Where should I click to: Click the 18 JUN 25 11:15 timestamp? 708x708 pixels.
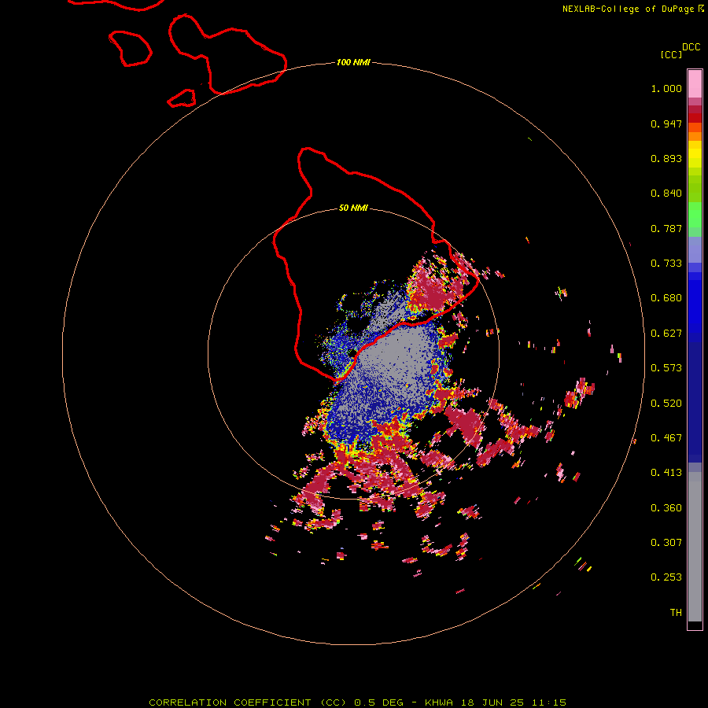click(x=514, y=702)
